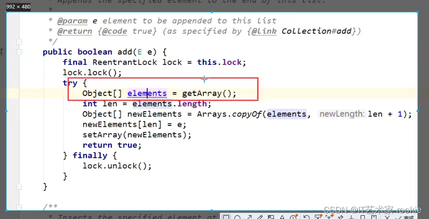Click Arrays.copyOf method call
The width and height of the screenshot is (429, 219).
229,114
